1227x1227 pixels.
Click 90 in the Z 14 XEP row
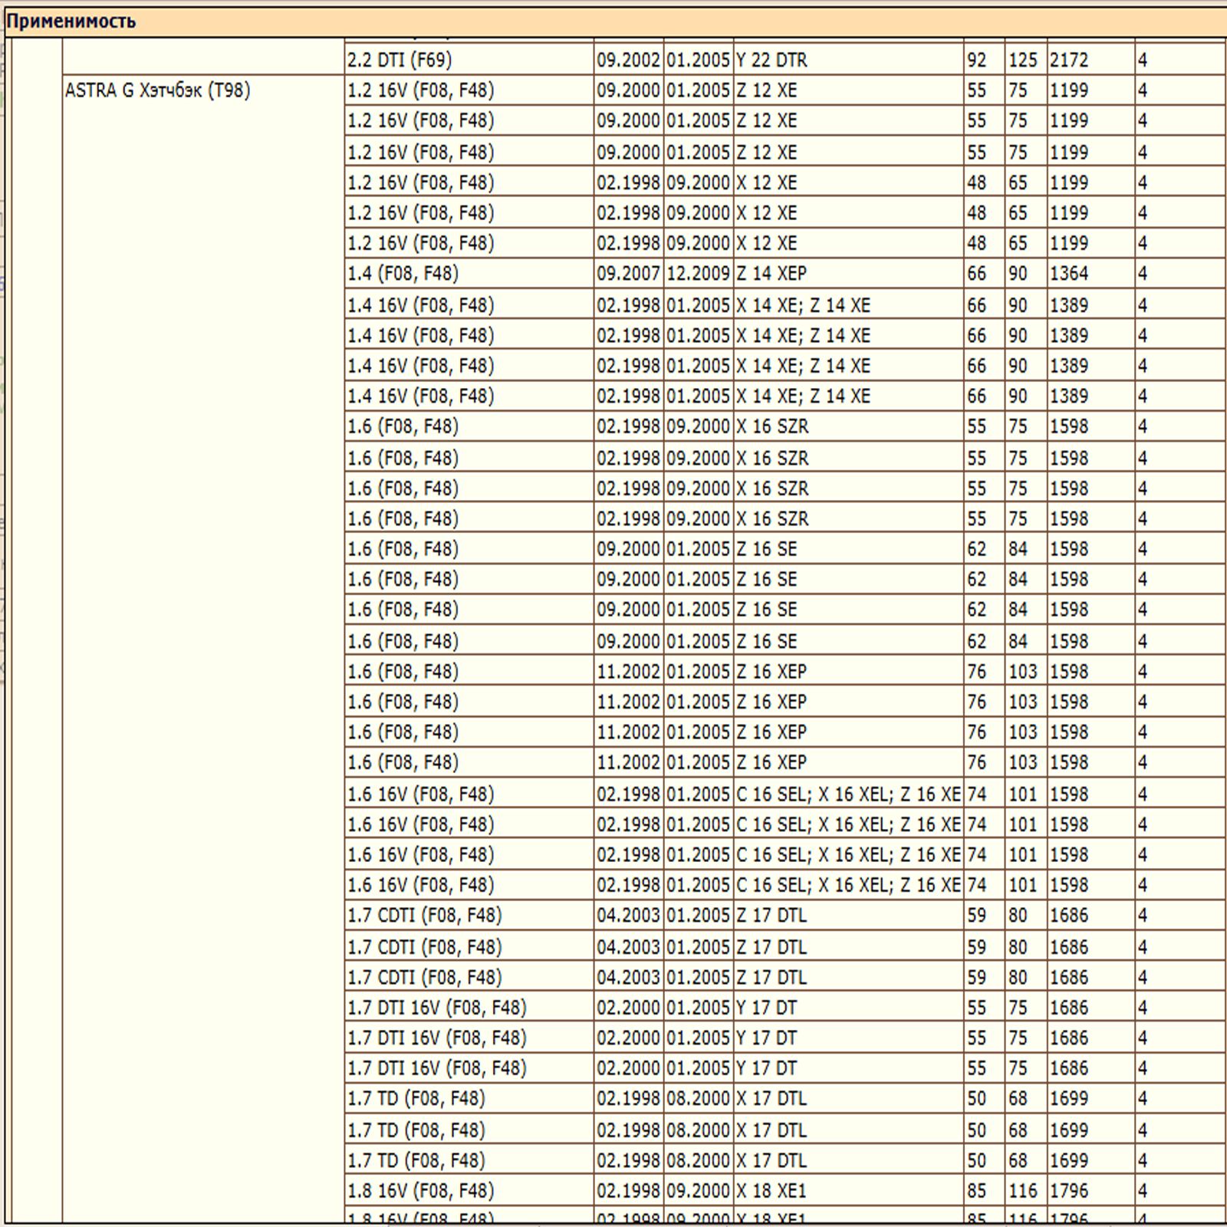click(x=1025, y=274)
